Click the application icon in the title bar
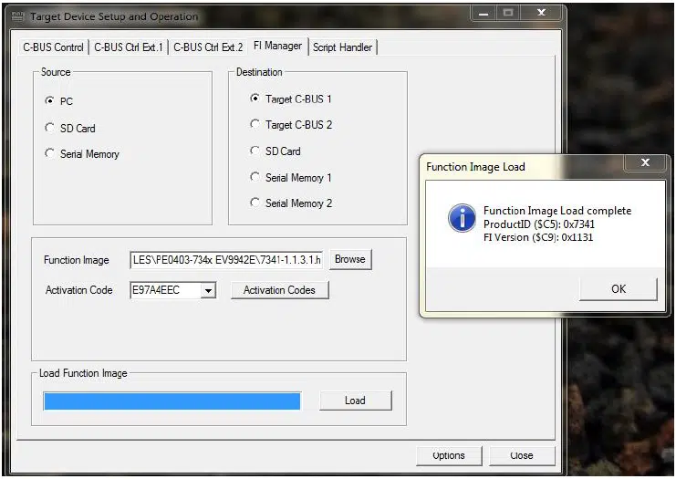The height and width of the screenshot is (479, 676). coord(16,16)
